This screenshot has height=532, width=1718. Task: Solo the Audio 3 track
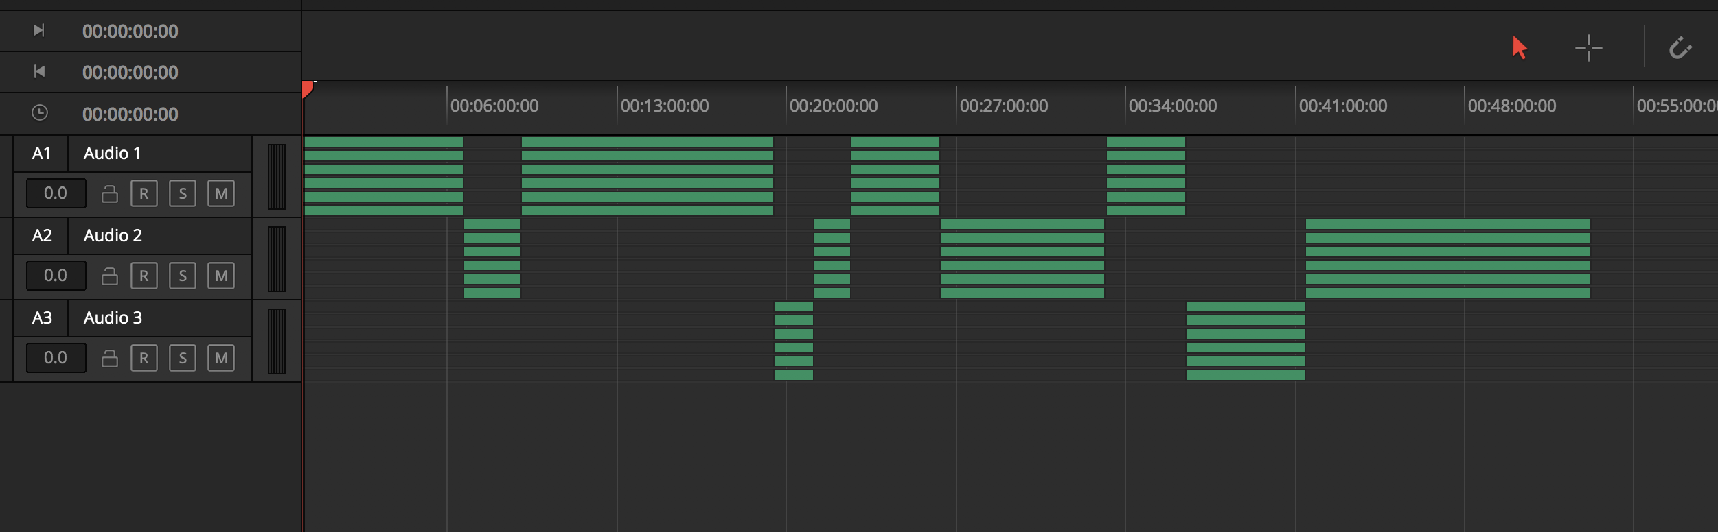pos(182,358)
